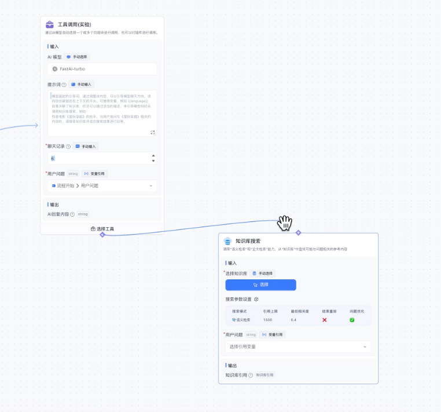Expand the 选择引用变量 dropdown
This screenshot has width=441, height=412.
[298, 347]
